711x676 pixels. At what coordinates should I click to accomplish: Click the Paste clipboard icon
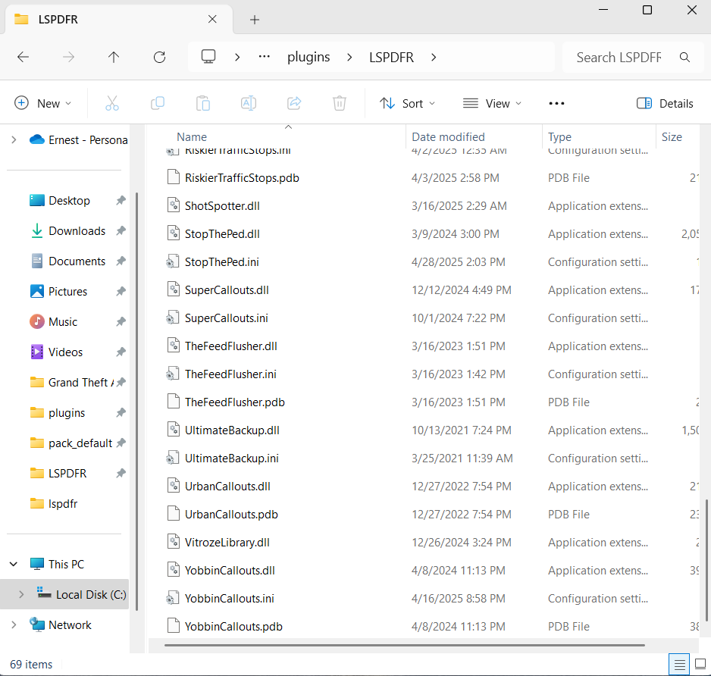tap(203, 103)
